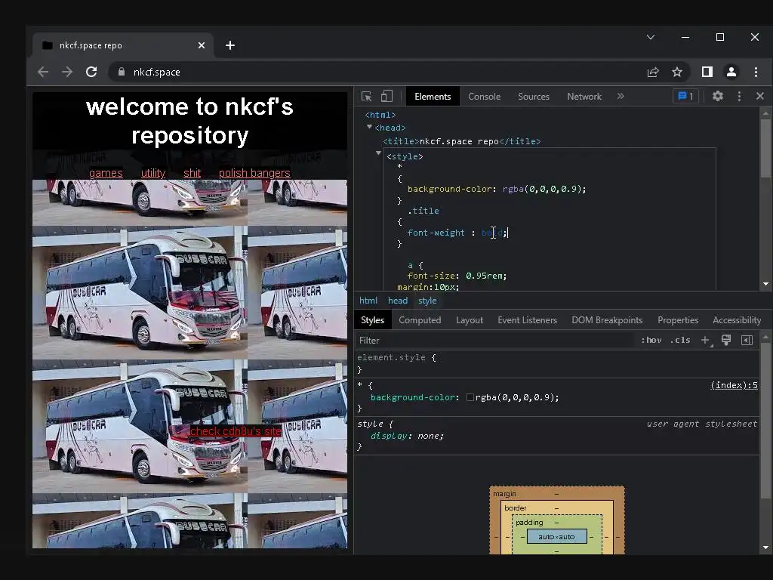Select style in the breadcrumb bar
This screenshot has width=773, height=580.
coord(427,301)
